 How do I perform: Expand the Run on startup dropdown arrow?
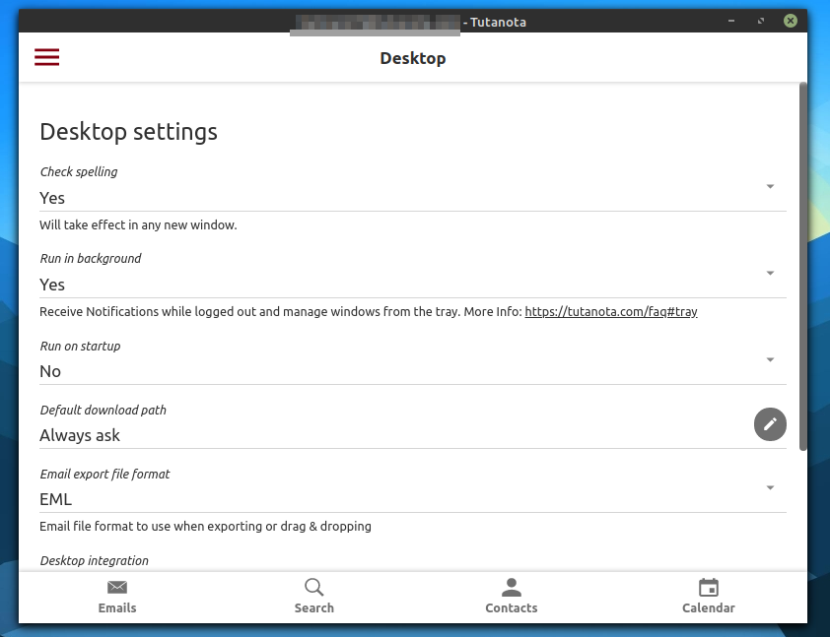pos(770,359)
